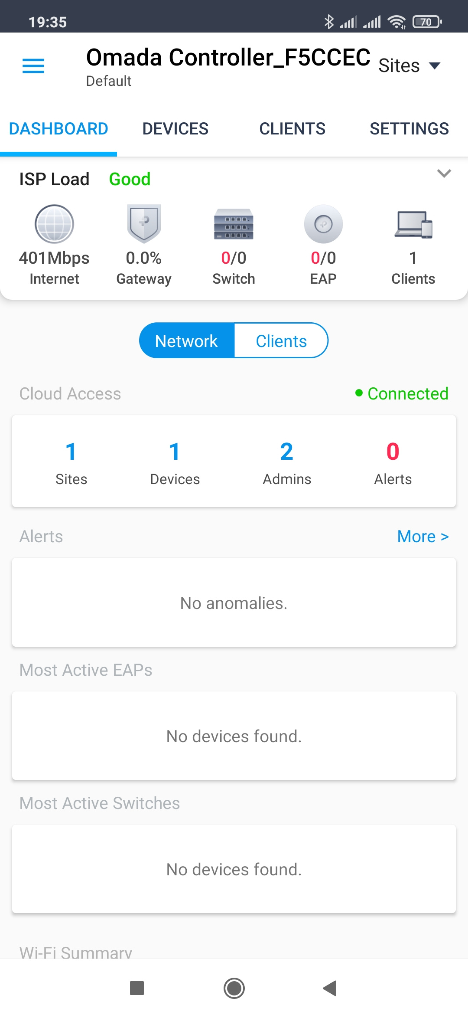Switch the view toggle to Clients
This screenshot has height=1015, width=468.
pos(281,341)
